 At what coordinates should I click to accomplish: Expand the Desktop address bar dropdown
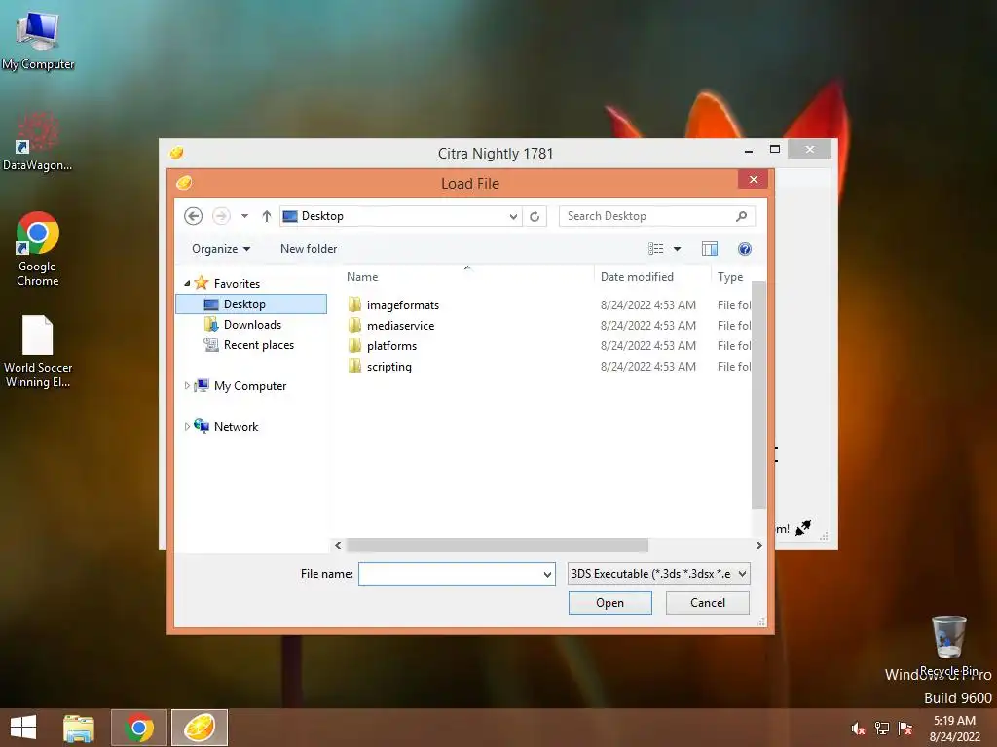click(513, 216)
